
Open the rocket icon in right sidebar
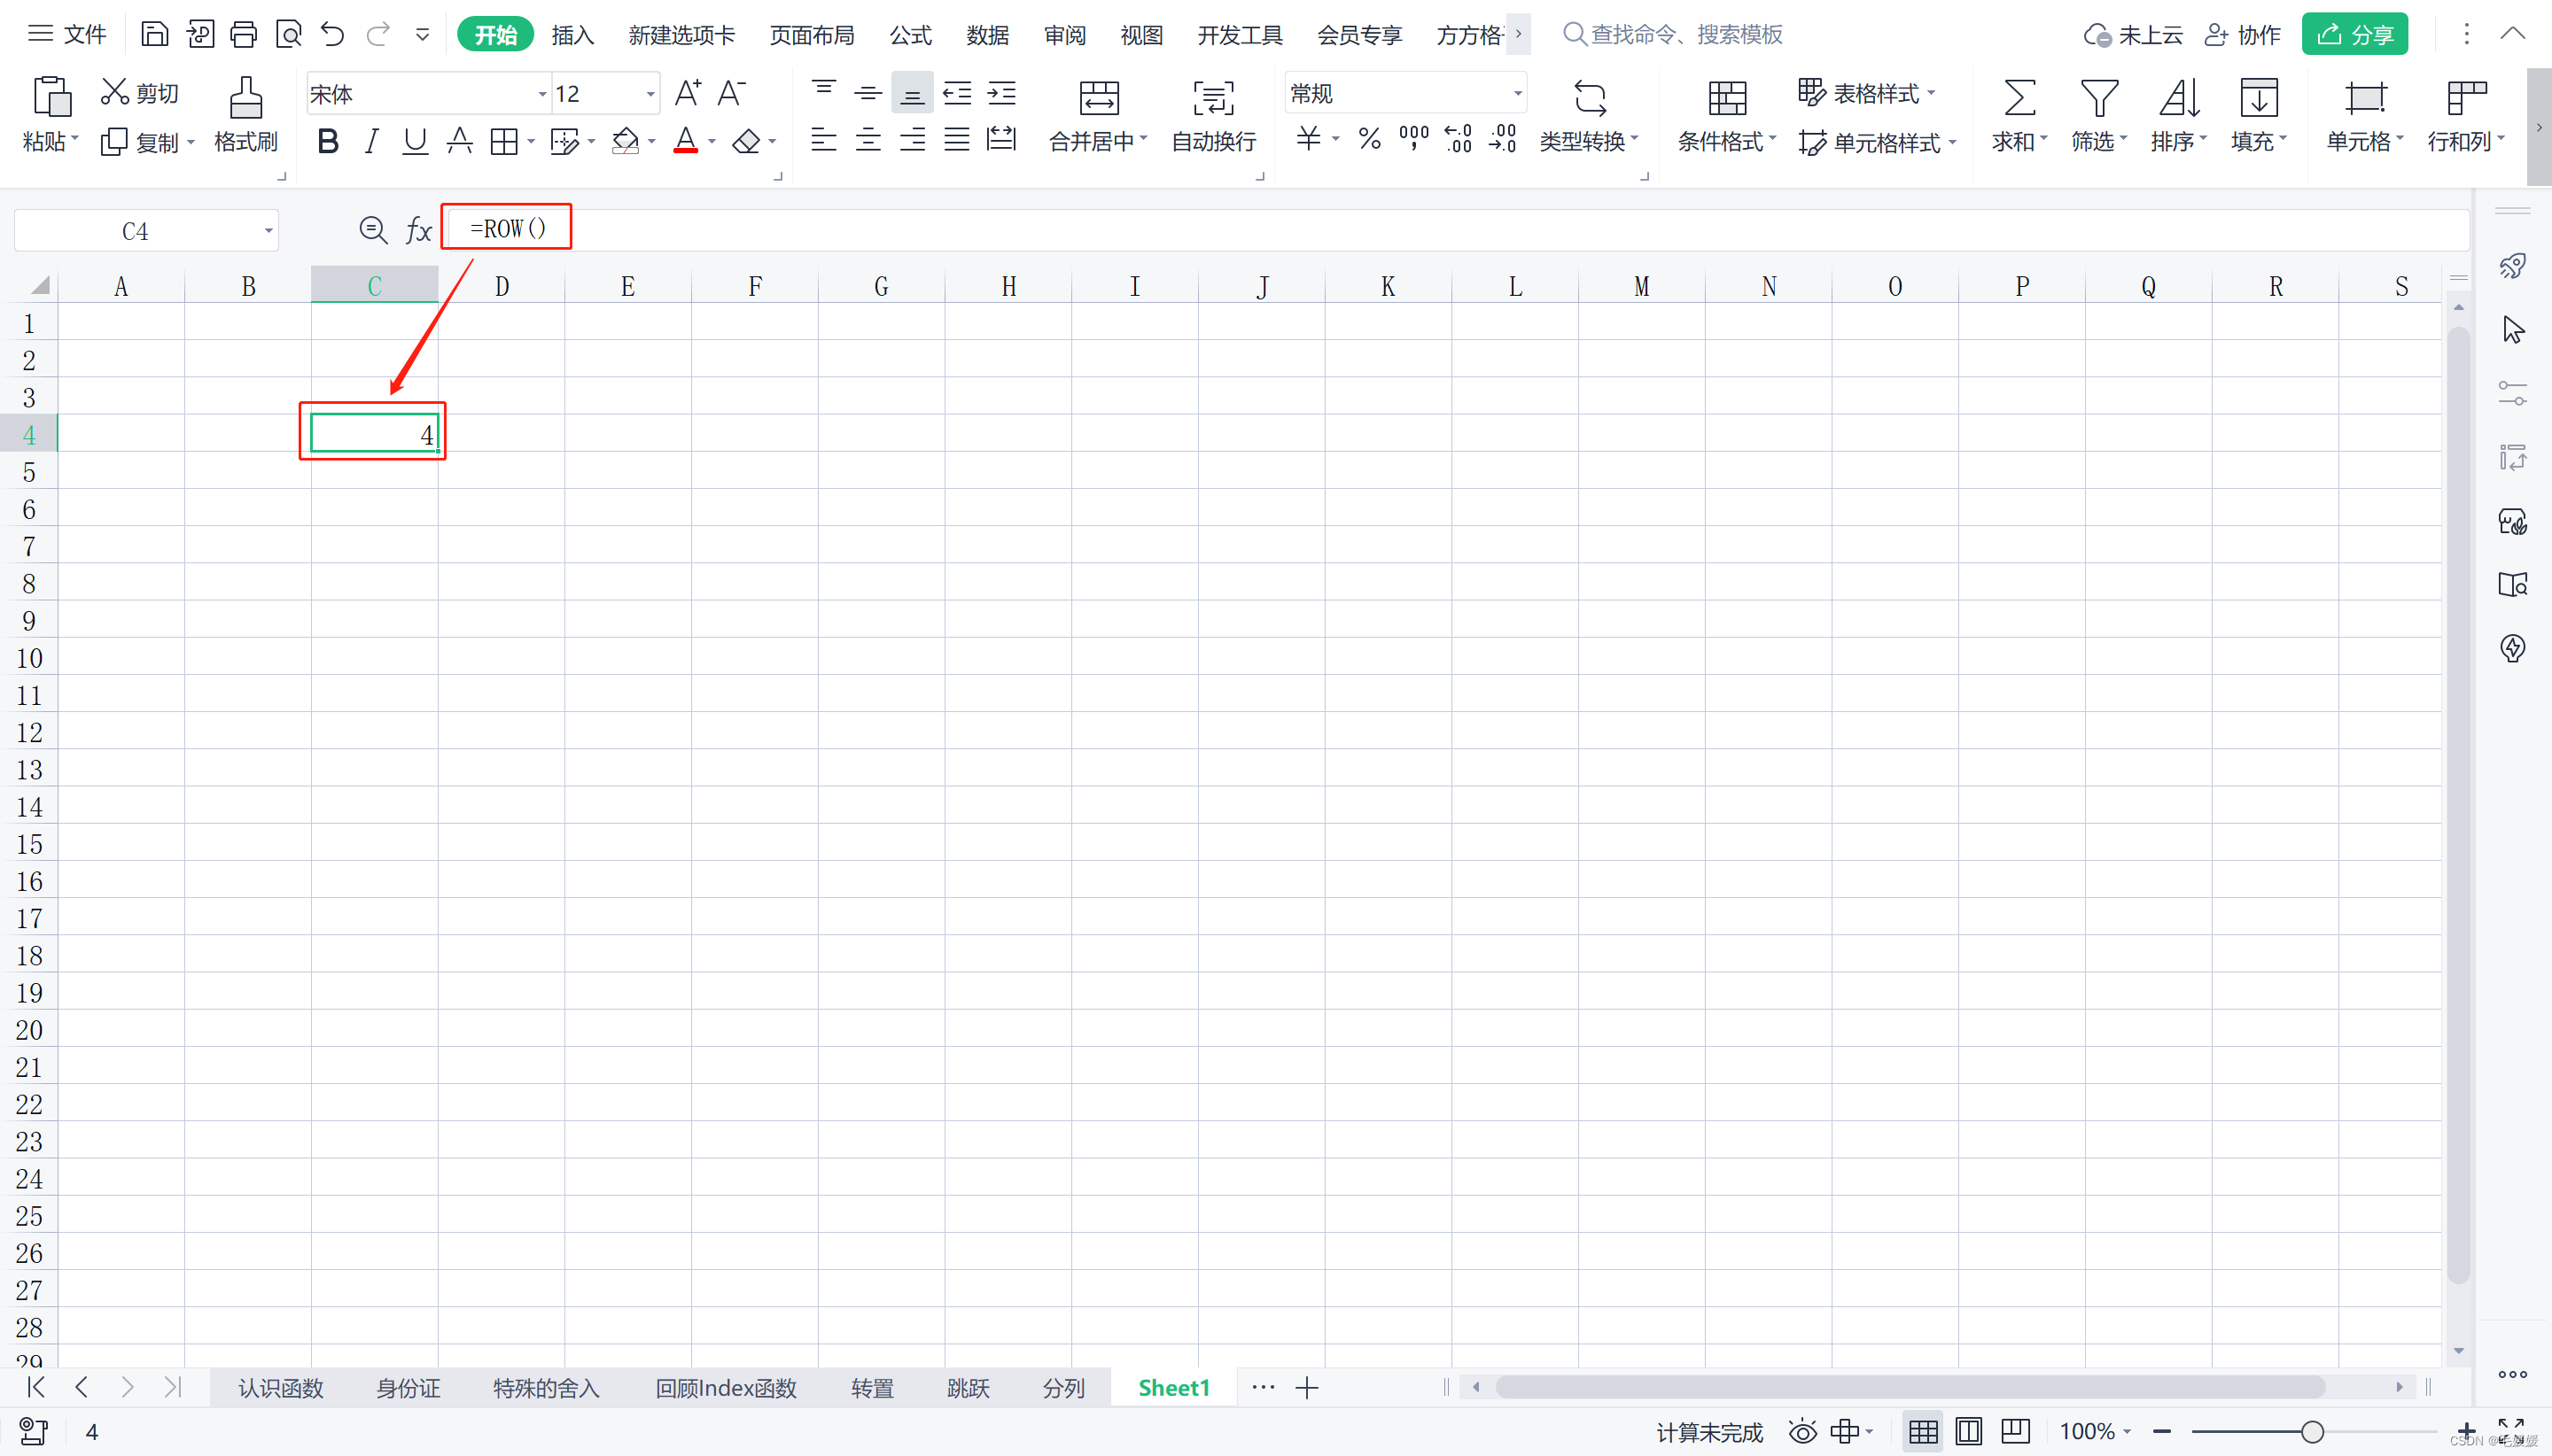(x=2513, y=266)
